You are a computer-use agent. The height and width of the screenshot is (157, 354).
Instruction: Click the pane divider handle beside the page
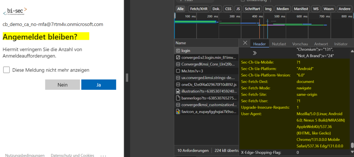[x=127, y=78]
